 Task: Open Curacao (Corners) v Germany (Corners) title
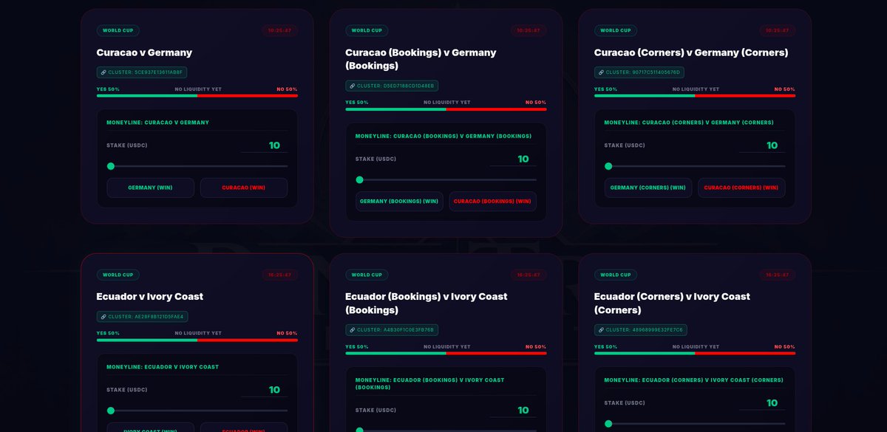coord(691,52)
